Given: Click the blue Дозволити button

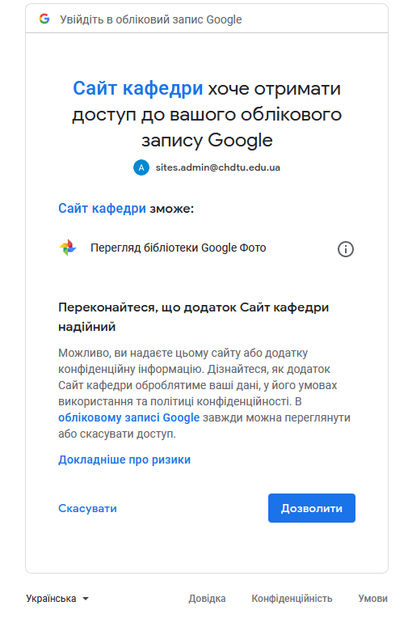Looking at the screenshot, I should [x=311, y=508].
